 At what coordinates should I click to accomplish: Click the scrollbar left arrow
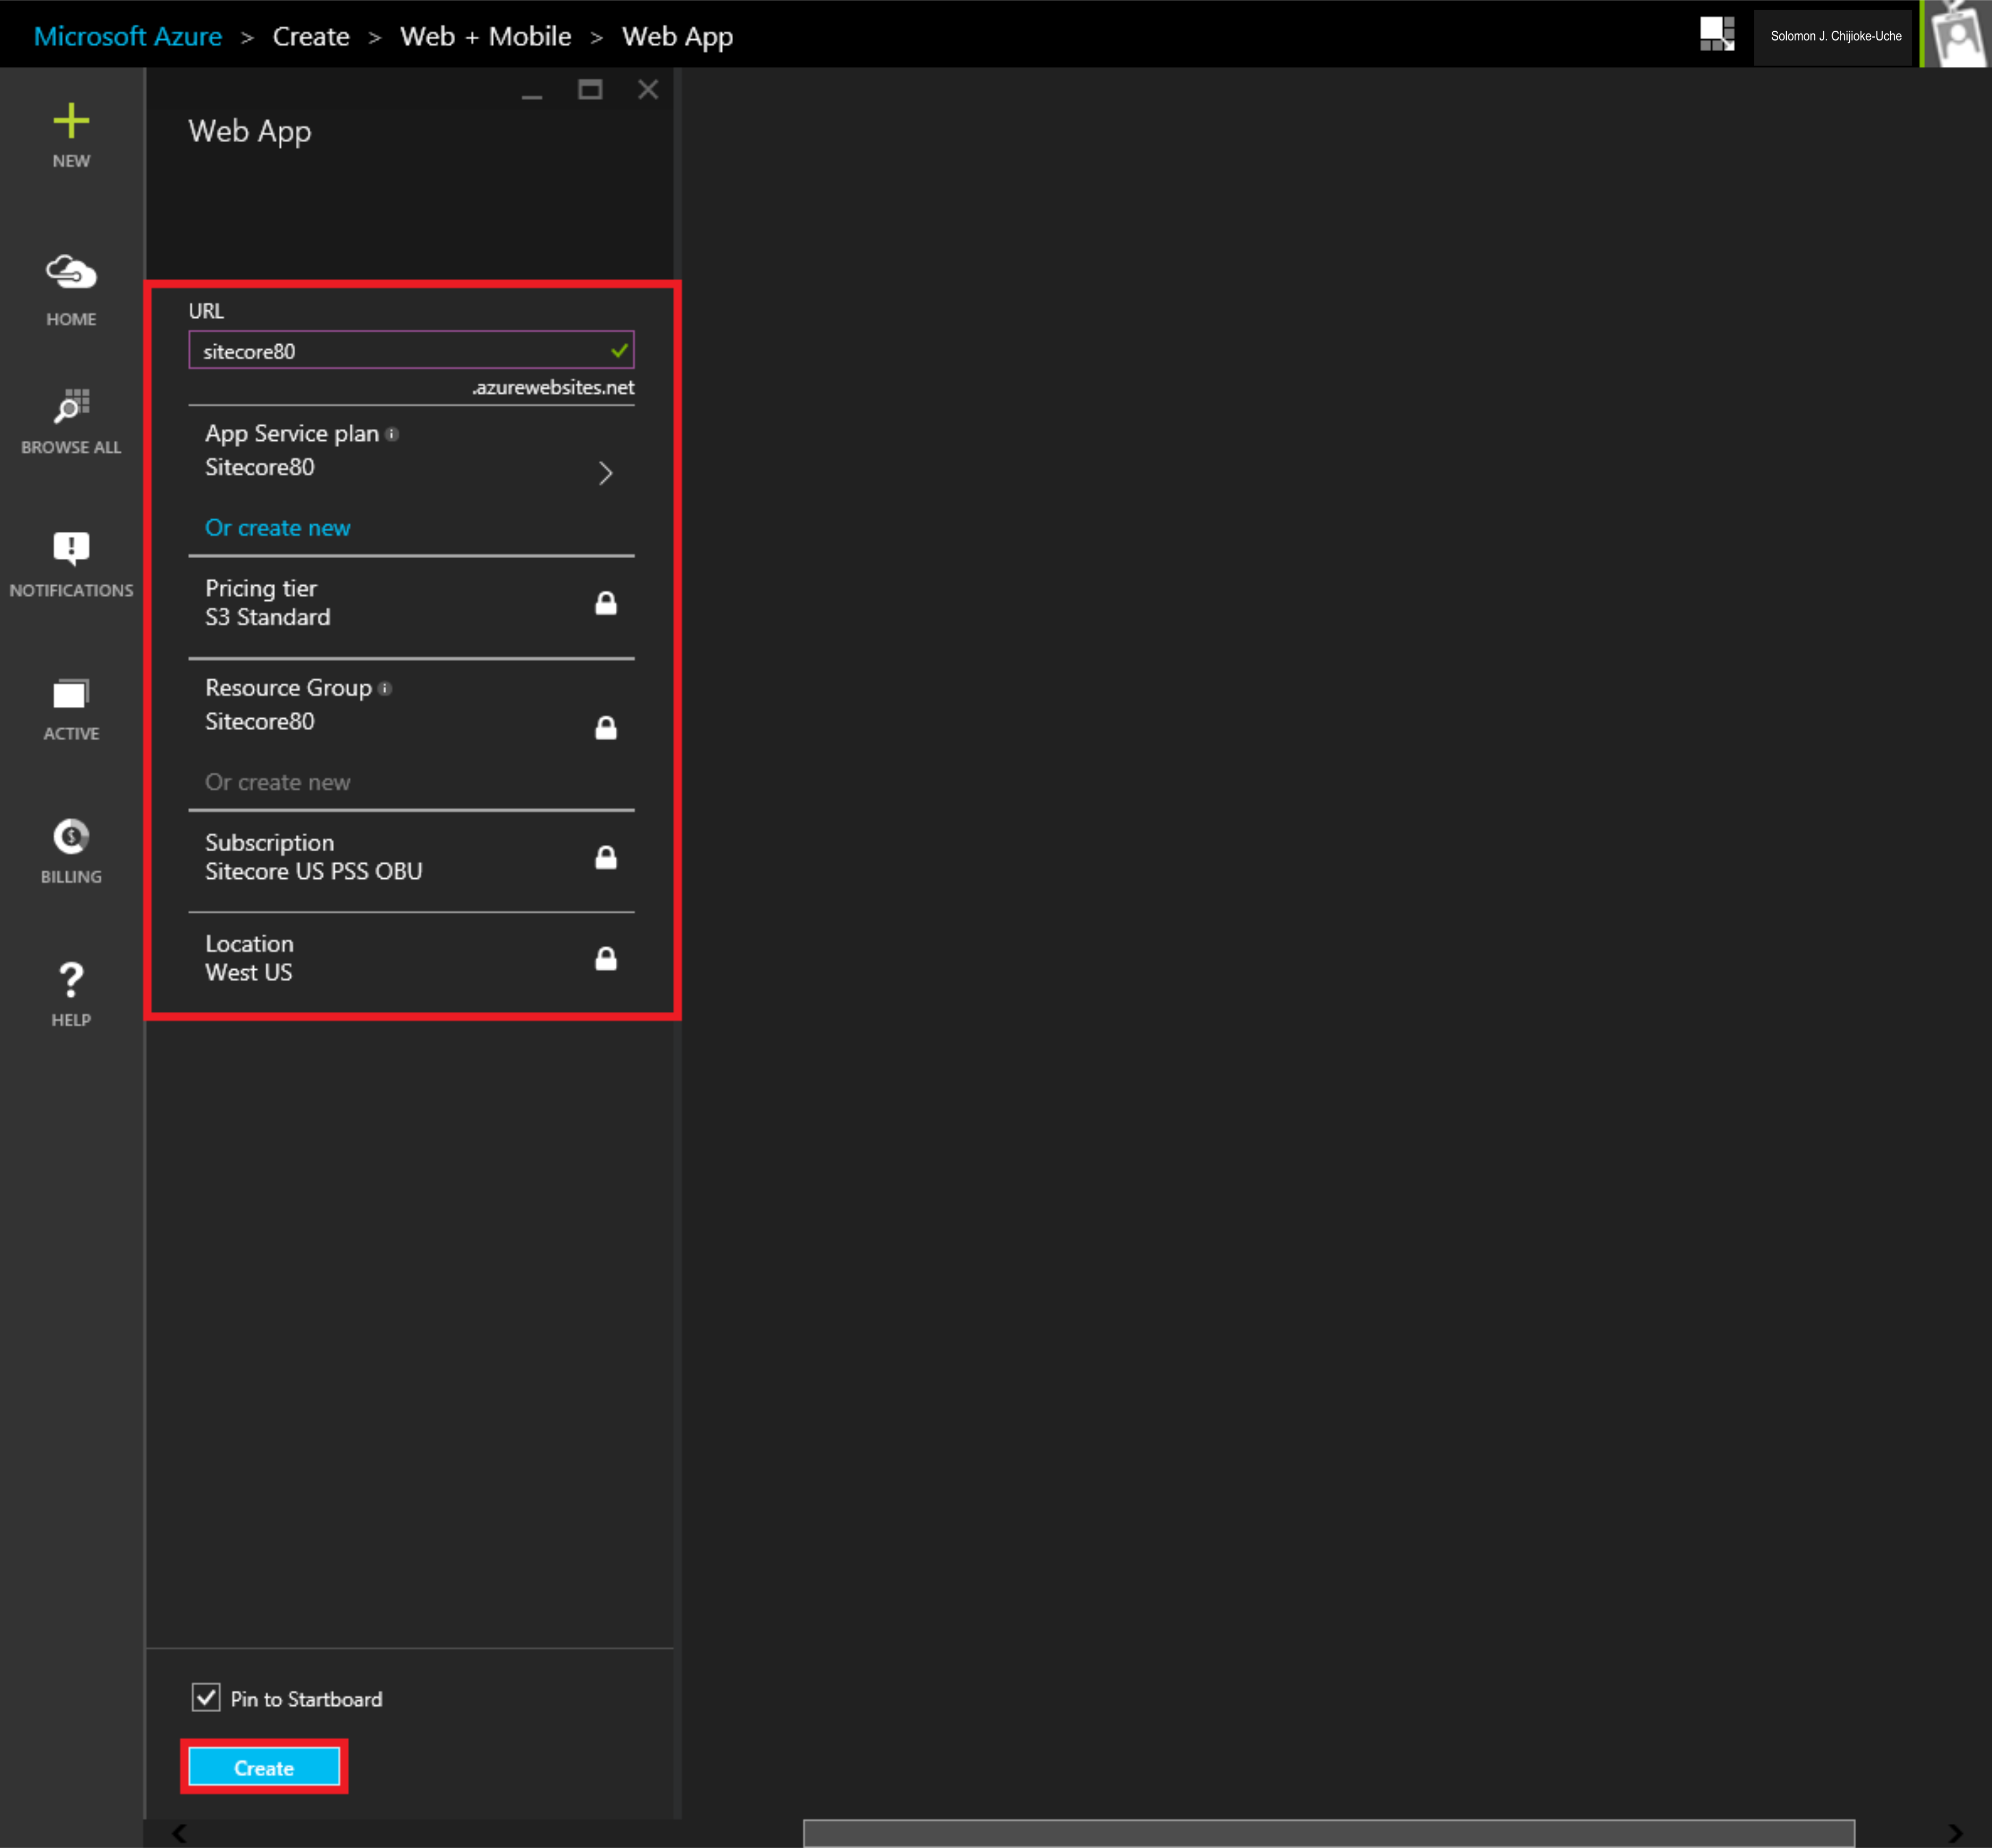tap(179, 1833)
